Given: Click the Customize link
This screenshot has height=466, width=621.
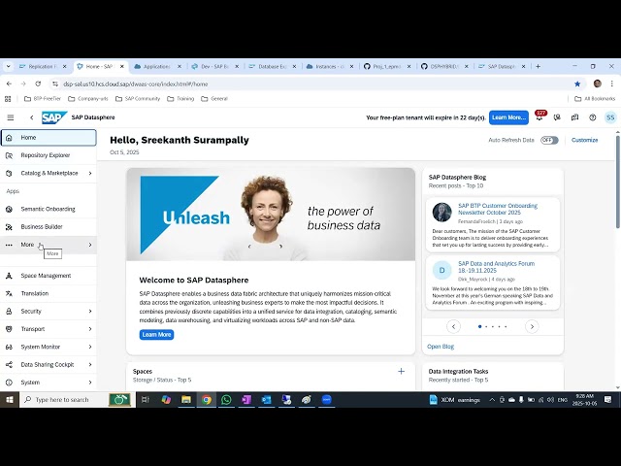Looking at the screenshot, I should click(x=584, y=140).
